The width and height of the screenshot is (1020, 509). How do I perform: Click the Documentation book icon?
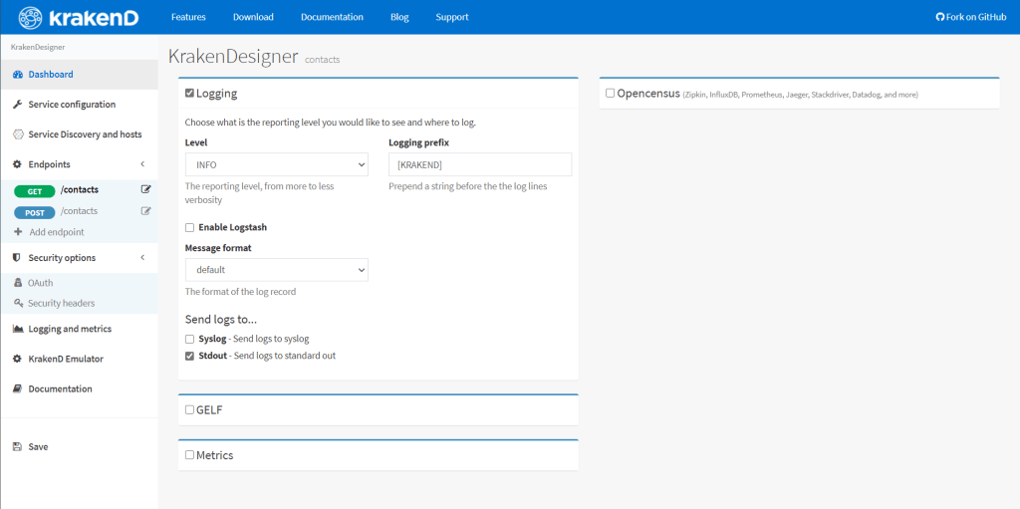[18, 389]
